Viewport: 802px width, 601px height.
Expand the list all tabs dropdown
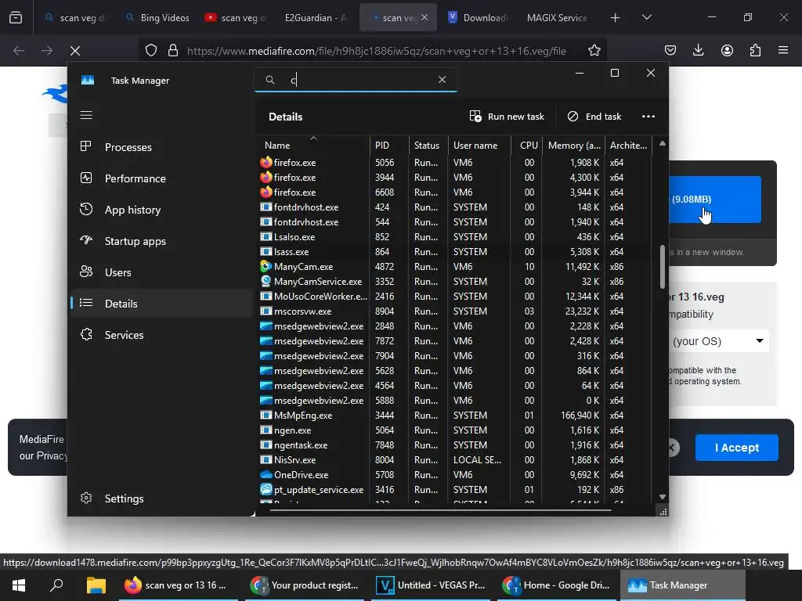[x=646, y=18]
